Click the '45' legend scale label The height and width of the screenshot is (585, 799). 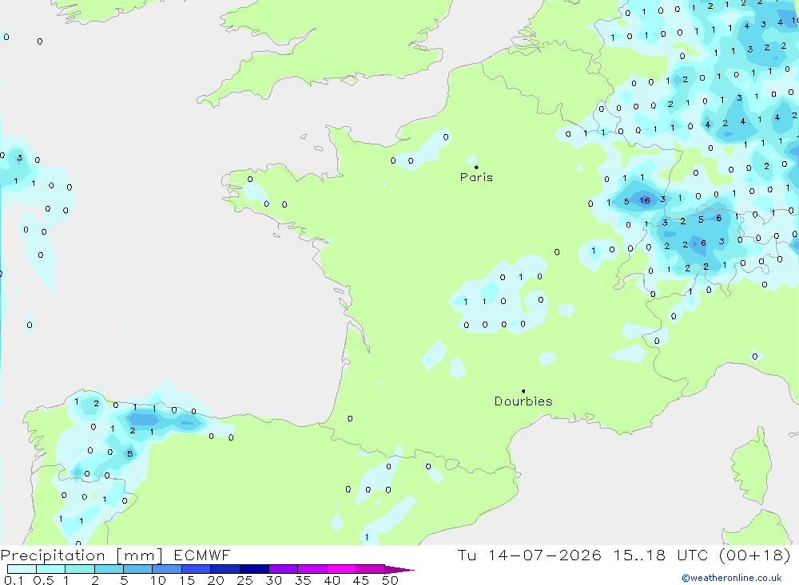coord(361,580)
